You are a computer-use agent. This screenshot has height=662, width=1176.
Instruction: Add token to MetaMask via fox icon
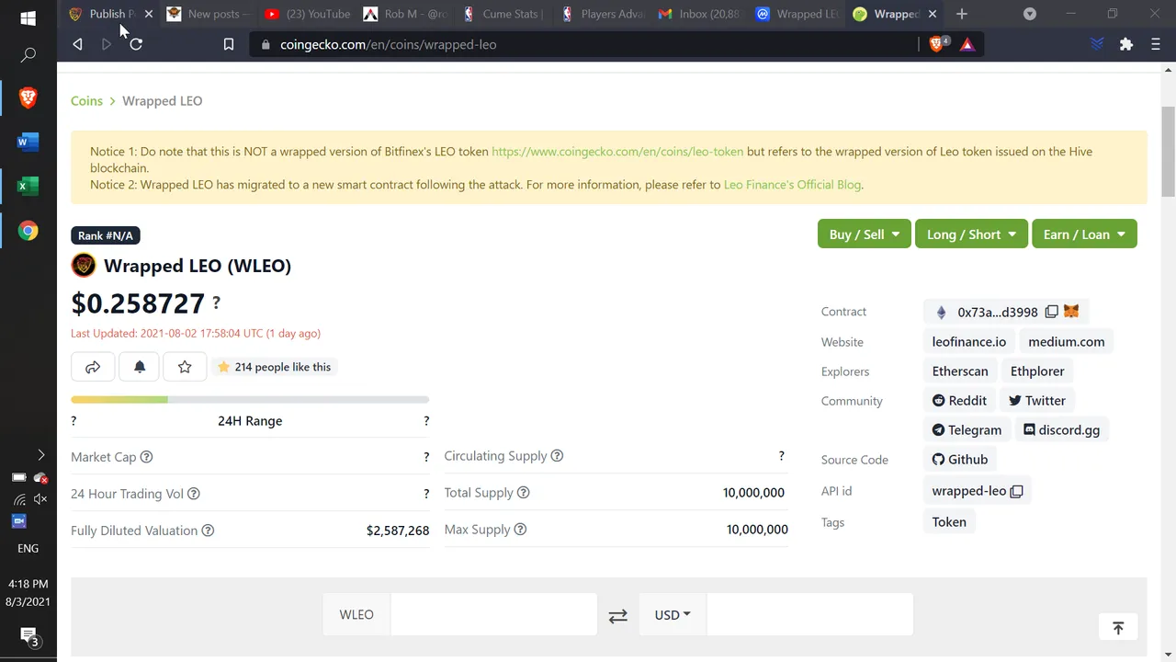[x=1071, y=311]
